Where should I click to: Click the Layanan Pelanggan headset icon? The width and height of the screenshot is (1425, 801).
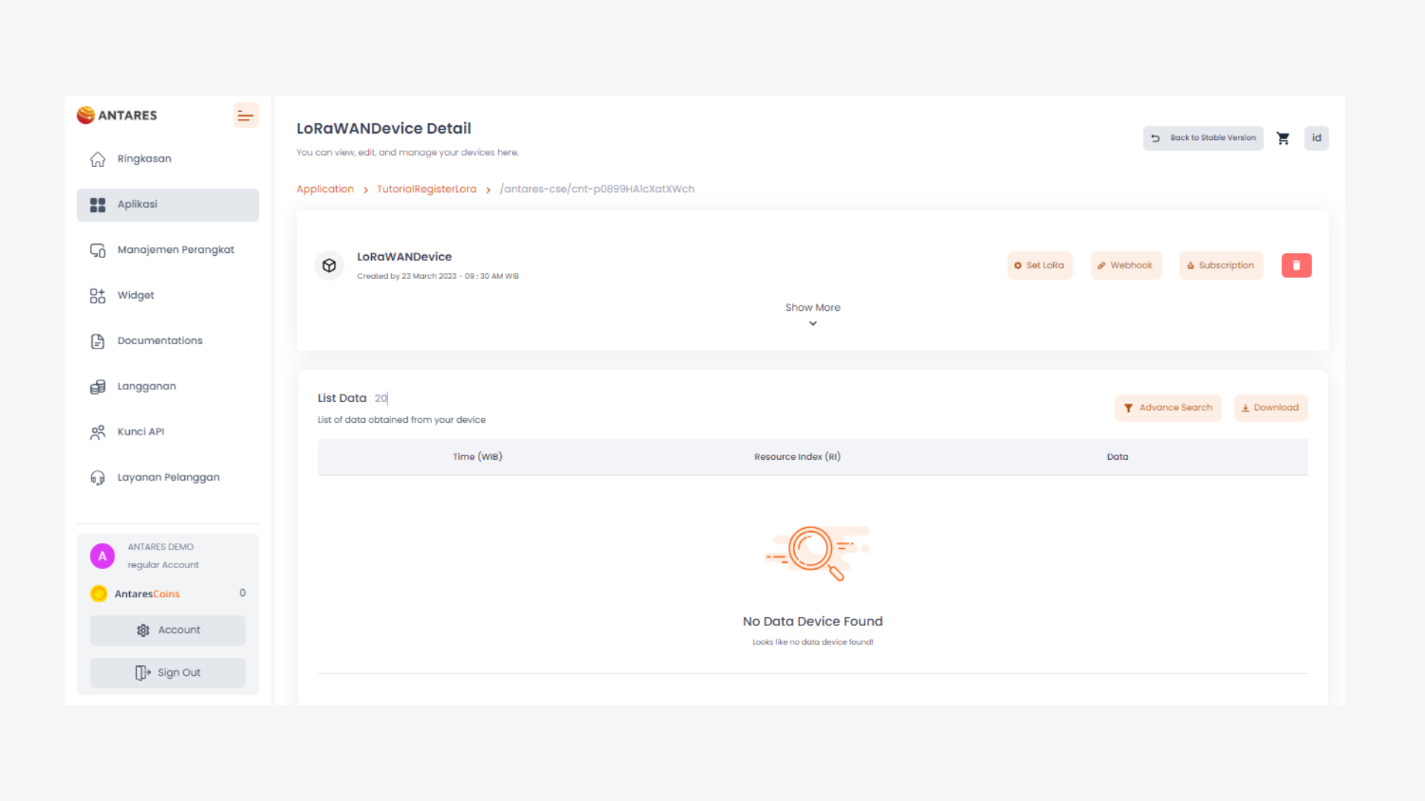pos(98,478)
